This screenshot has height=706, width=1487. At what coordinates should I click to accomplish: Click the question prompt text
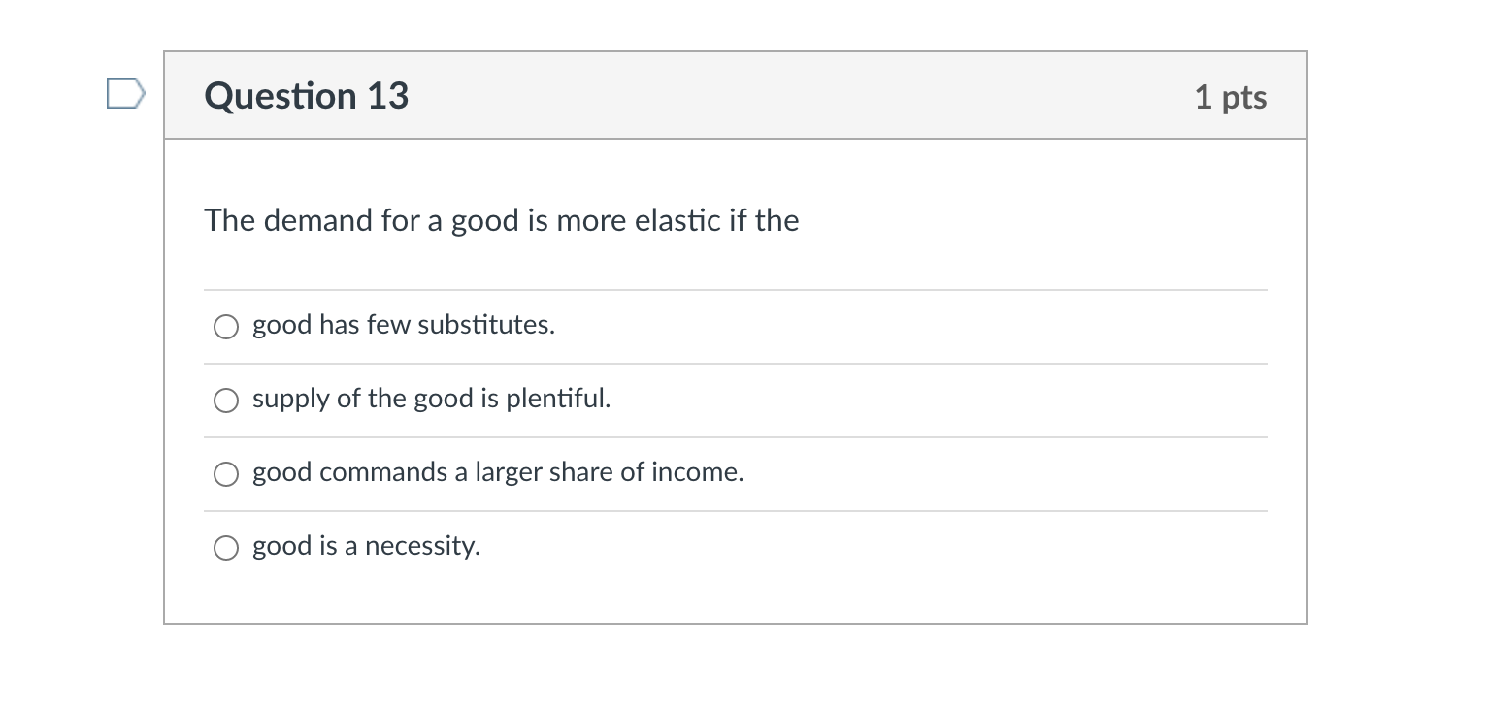501,220
